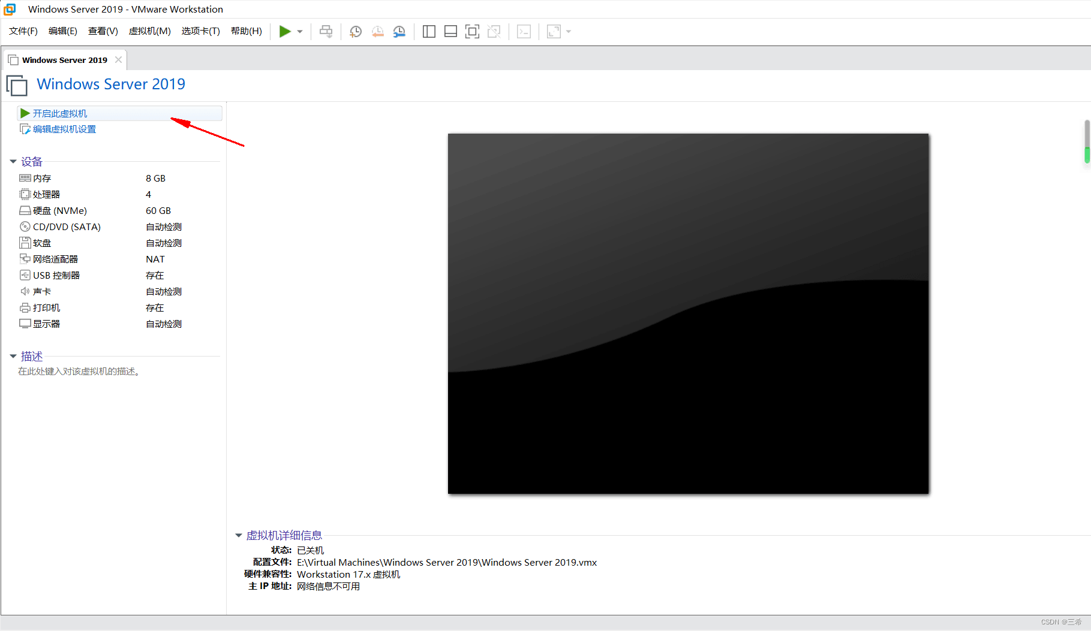Click the Unity mode toolbar icon
This screenshot has width=1091, height=631.
coord(494,32)
